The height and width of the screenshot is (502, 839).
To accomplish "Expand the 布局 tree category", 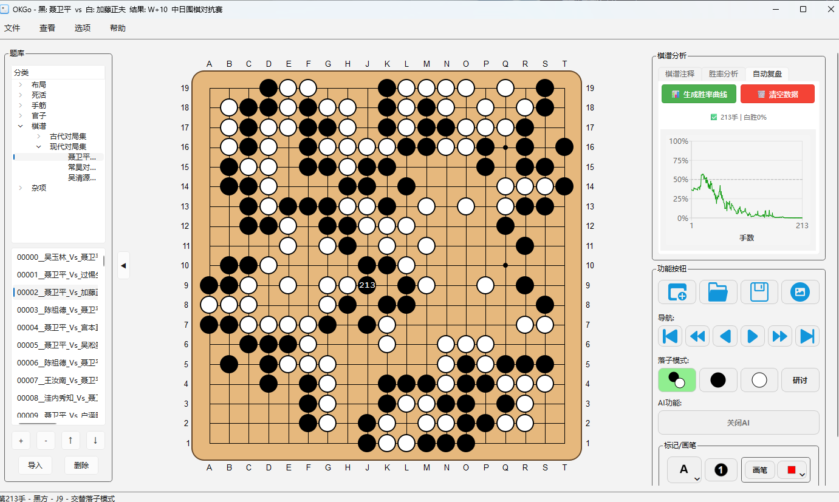I will (20, 85).
